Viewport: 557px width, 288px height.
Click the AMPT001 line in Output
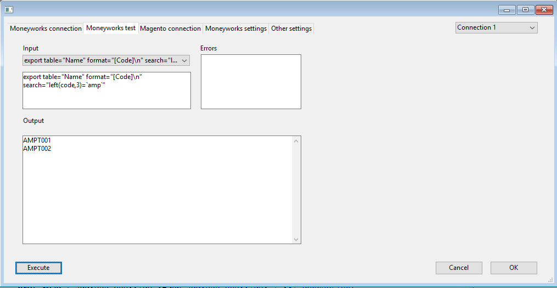tap(37, 140)
